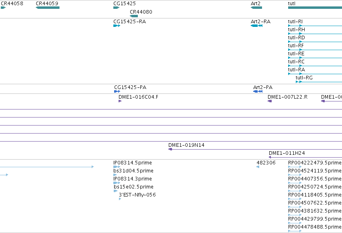Click the DME1-019N14 arrowhead glyph
This screenshot has width=342, height=233.
click(x=170, y=149)
